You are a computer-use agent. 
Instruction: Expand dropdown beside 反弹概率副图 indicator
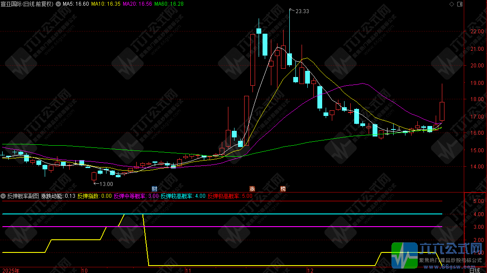tap(4, 196)
